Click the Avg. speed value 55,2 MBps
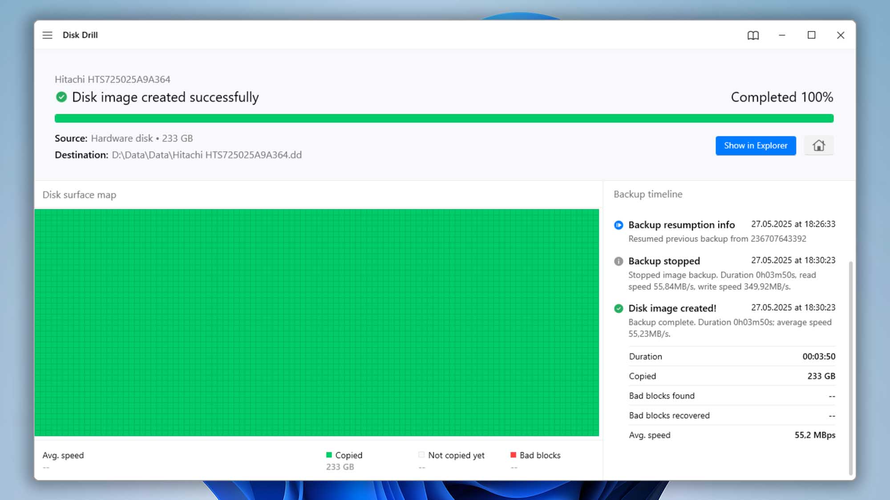Image resolution: width=890 pixels, height=500 pixels. click(x=815, y=435)
